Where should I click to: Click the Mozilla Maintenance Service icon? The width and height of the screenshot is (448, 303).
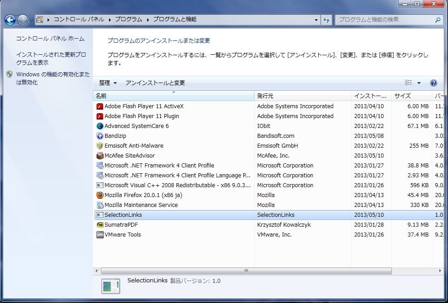(x=100, y=205)
